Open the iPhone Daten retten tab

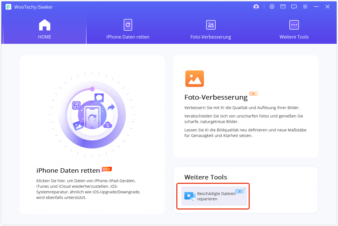click(x=128, y=29)
